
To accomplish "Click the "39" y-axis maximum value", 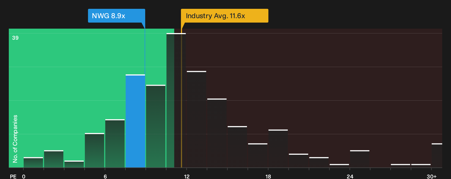I will pyautogui.click(x=15, y=38).
